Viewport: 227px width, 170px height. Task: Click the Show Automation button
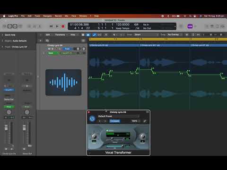94,35
